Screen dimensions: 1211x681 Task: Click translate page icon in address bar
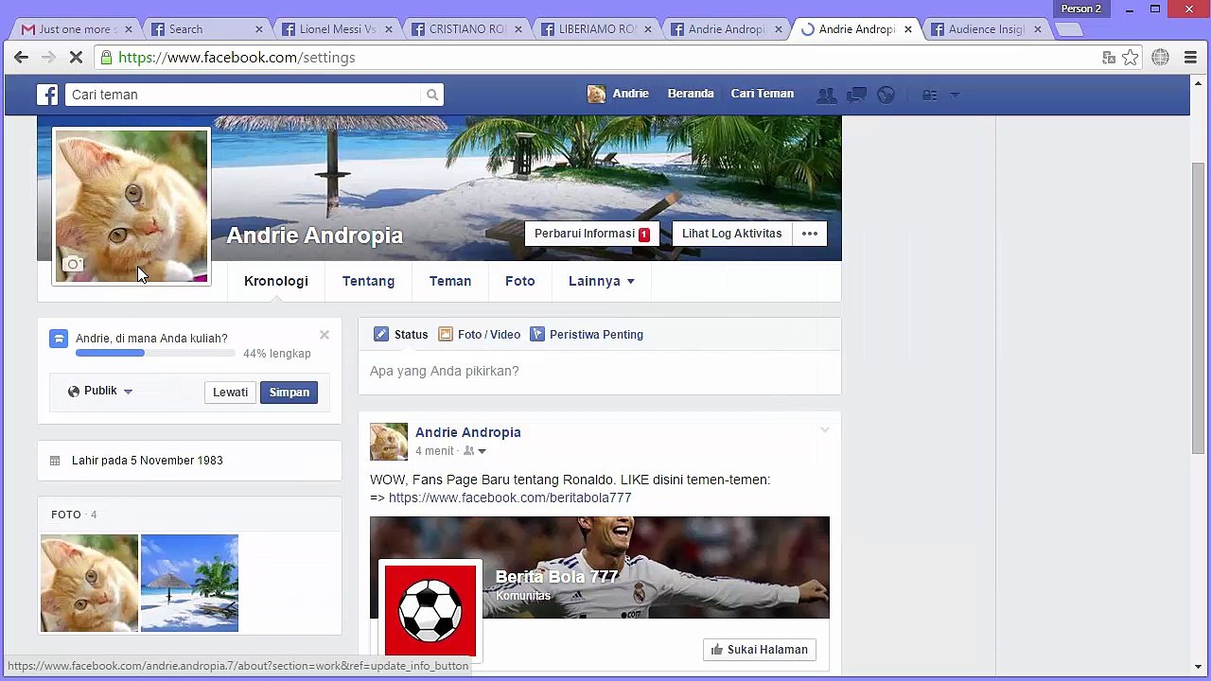pos(1109,58)
